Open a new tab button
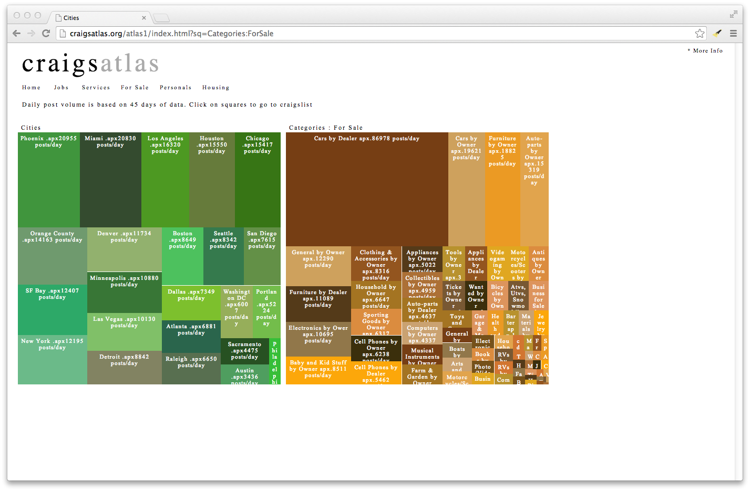 coord(161,18)
